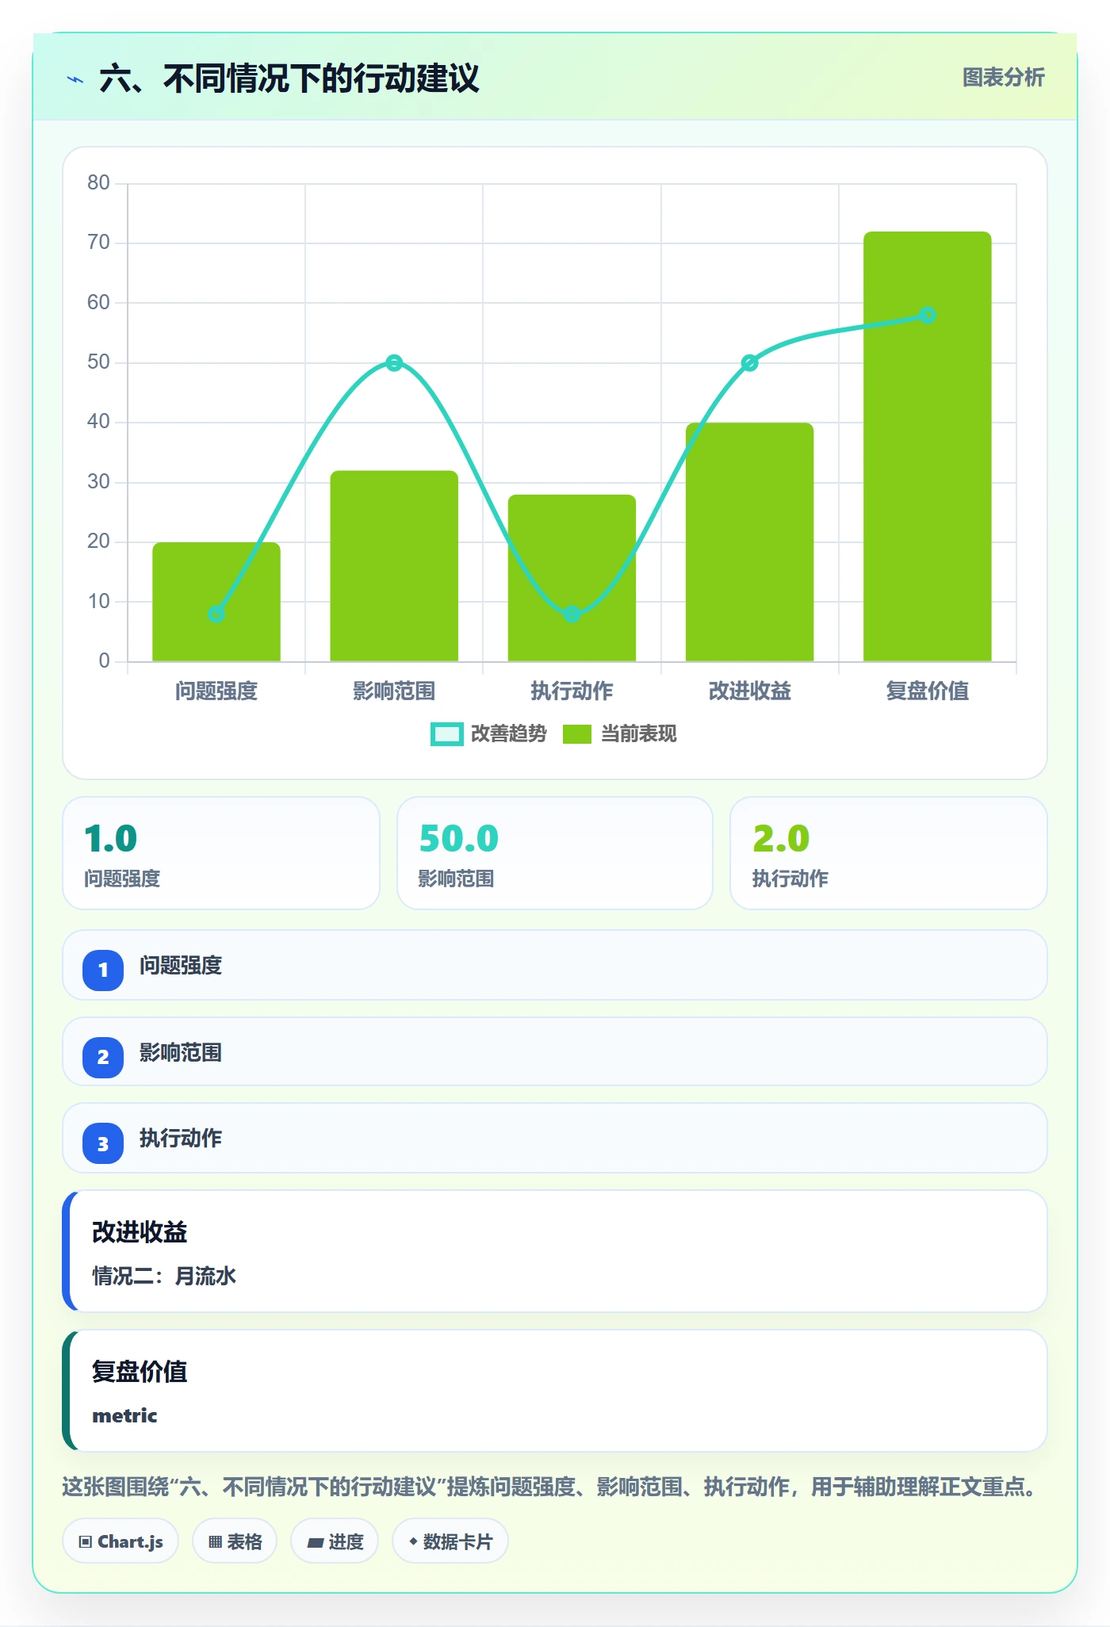Click the 改进收益 card heading
This screenshot has height=1627, width=1110.
coord(140,1231)
